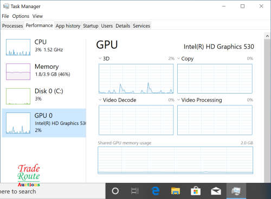The height and width of the screenshot is (199, 271).
Task: Open the 3D engine graph dropdown
Action: [x=100, y=58]
